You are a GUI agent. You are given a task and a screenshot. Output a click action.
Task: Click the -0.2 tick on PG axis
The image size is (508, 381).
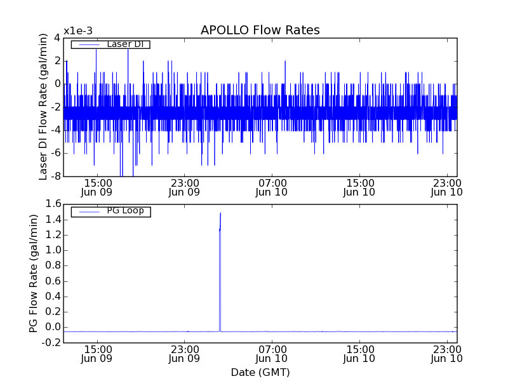coord(51,342)
